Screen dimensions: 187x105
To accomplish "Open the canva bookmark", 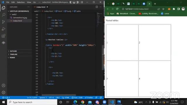I will pos(165,14).
